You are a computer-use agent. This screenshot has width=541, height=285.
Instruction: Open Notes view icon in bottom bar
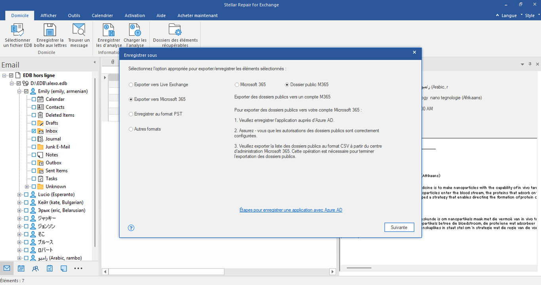tap(64, 268)
